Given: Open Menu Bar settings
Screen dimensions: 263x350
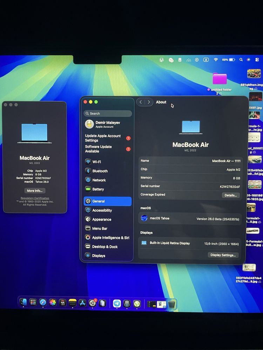Looking at the screenshot, I should 108,228.
